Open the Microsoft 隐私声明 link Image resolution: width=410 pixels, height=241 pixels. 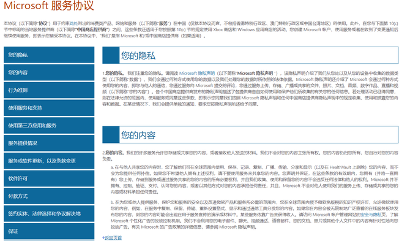(x=197, y=73)
